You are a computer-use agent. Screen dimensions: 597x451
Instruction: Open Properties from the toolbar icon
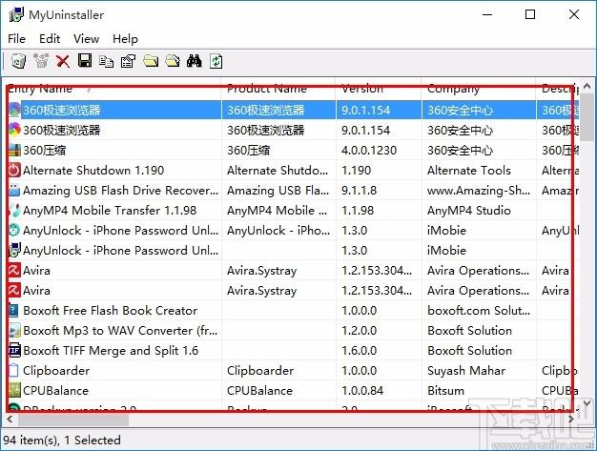129,61
